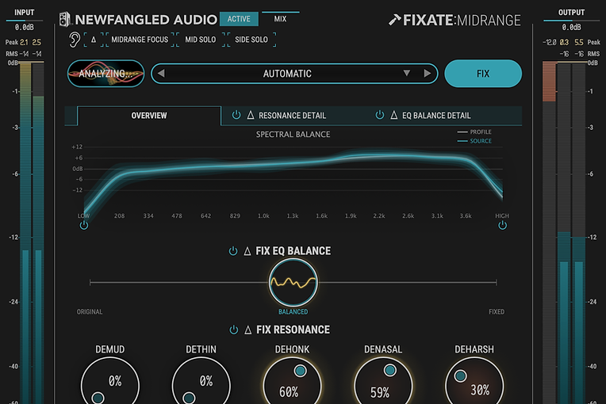Click the Newfangled Audio logo icon
The image size is (606, 404).
(x=65, y=19)
